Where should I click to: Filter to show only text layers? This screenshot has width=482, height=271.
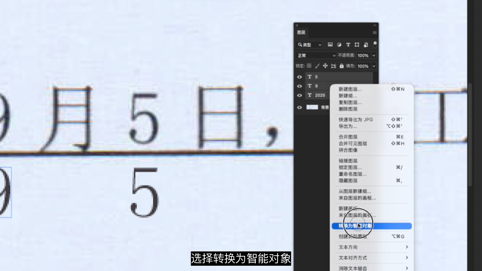coord(348,45)
